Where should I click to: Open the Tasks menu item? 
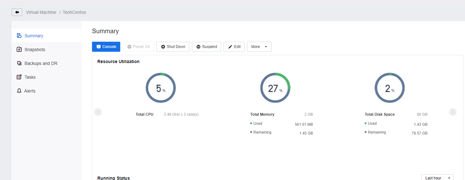point(30,77)
